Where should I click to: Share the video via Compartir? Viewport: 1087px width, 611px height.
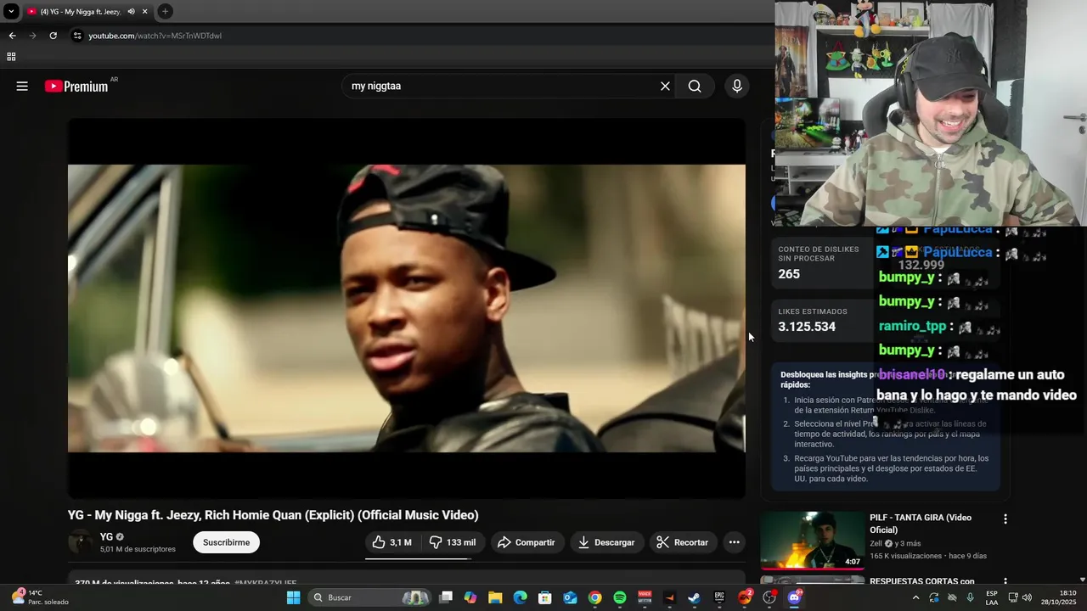tap(527, 542)
